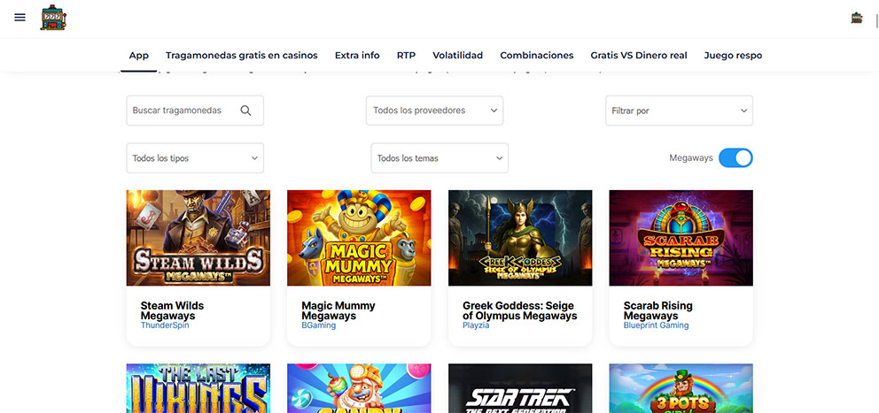Toggle the Megaways switch off

point(735,158)
